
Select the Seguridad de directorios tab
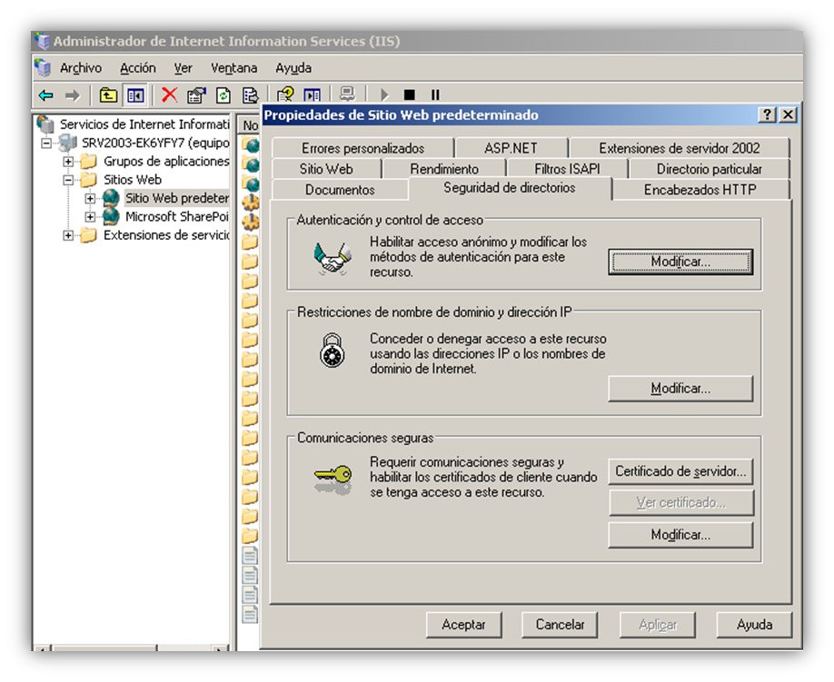510,188
